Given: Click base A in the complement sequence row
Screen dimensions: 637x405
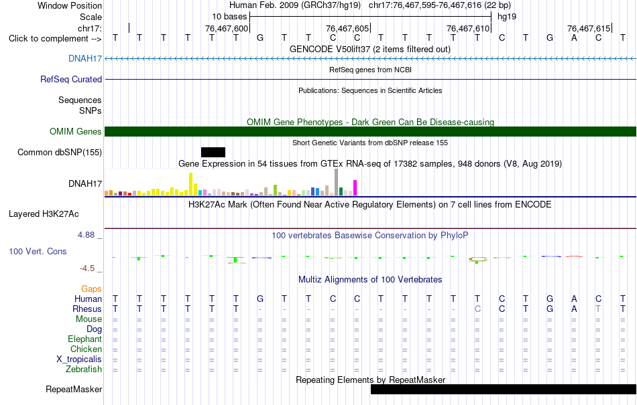Looking at the screenshot, I should (x=574, y=38).
